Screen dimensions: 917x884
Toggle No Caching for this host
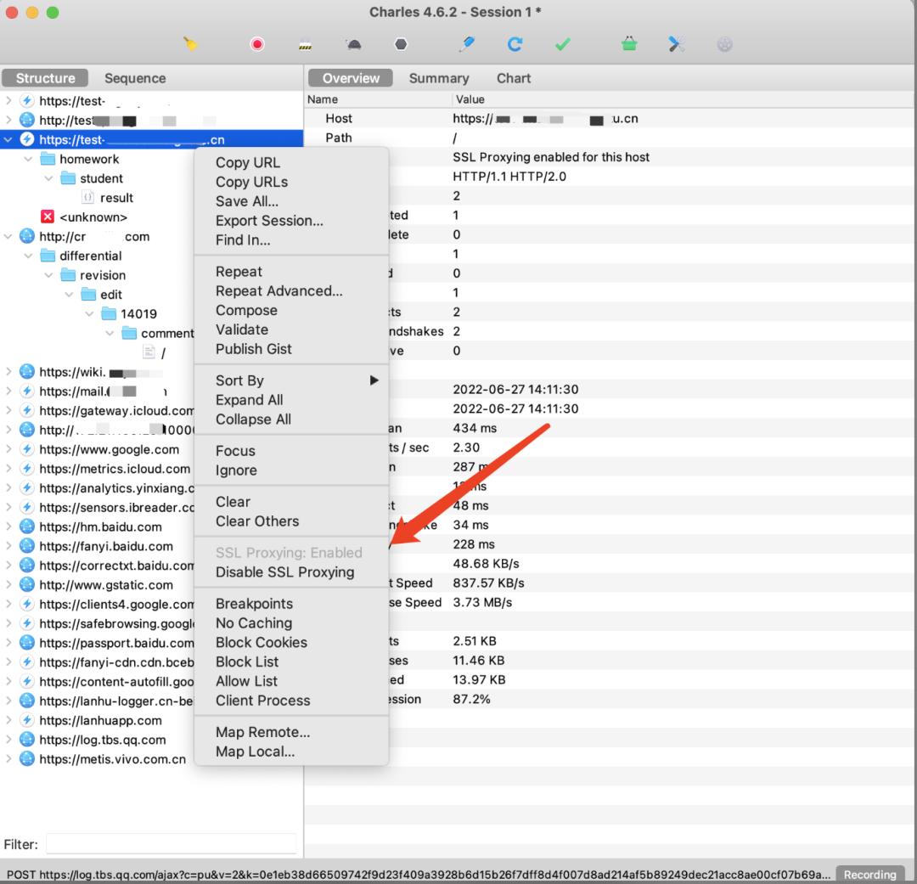click(253, 623)
